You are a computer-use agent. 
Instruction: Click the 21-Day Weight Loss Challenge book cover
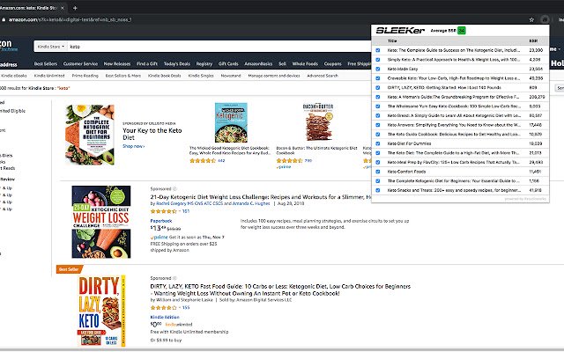coord(101,222)
